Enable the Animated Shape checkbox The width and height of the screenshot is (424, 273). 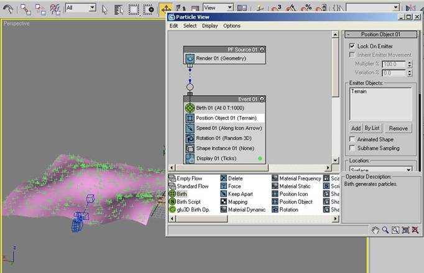click(353, 140)
